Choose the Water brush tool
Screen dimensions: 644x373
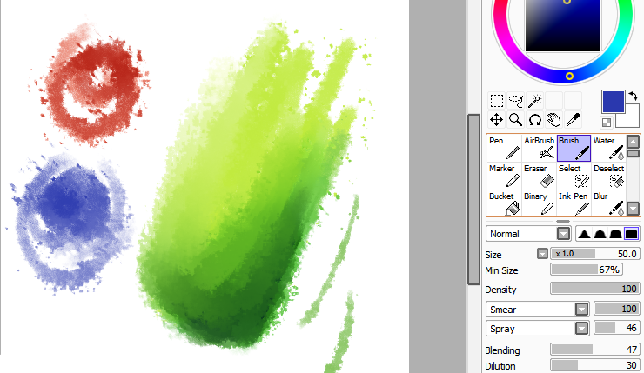pos(608,148)
